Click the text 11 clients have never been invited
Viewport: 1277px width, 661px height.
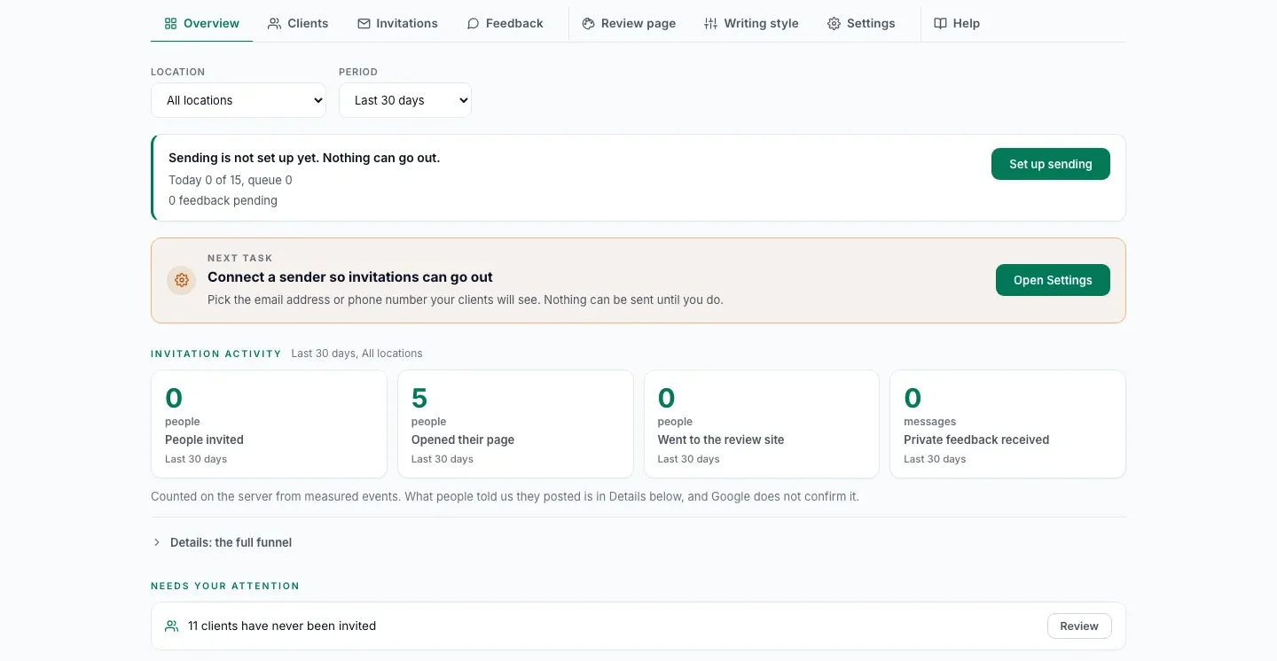[x=282, y=626]
